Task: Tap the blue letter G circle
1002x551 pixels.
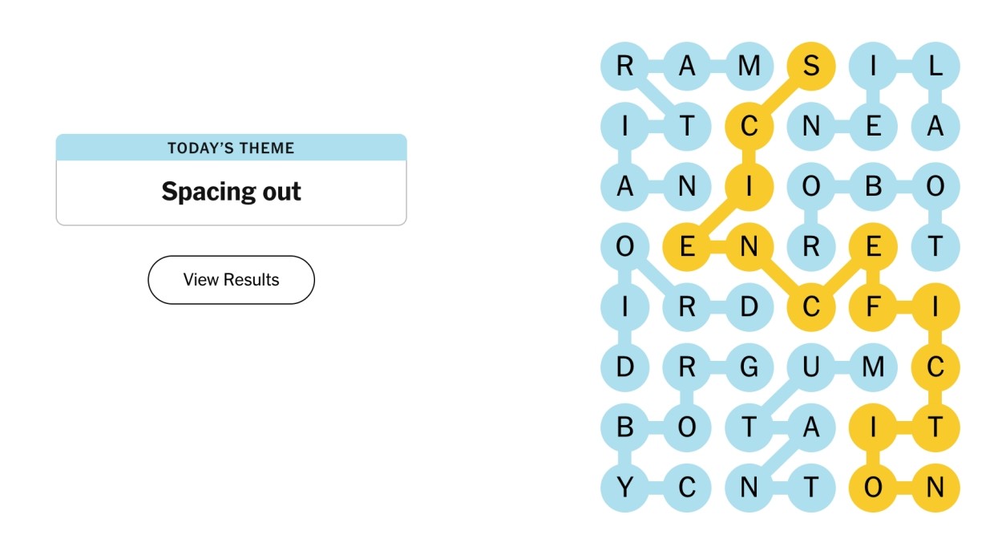Action: [749, 367]
